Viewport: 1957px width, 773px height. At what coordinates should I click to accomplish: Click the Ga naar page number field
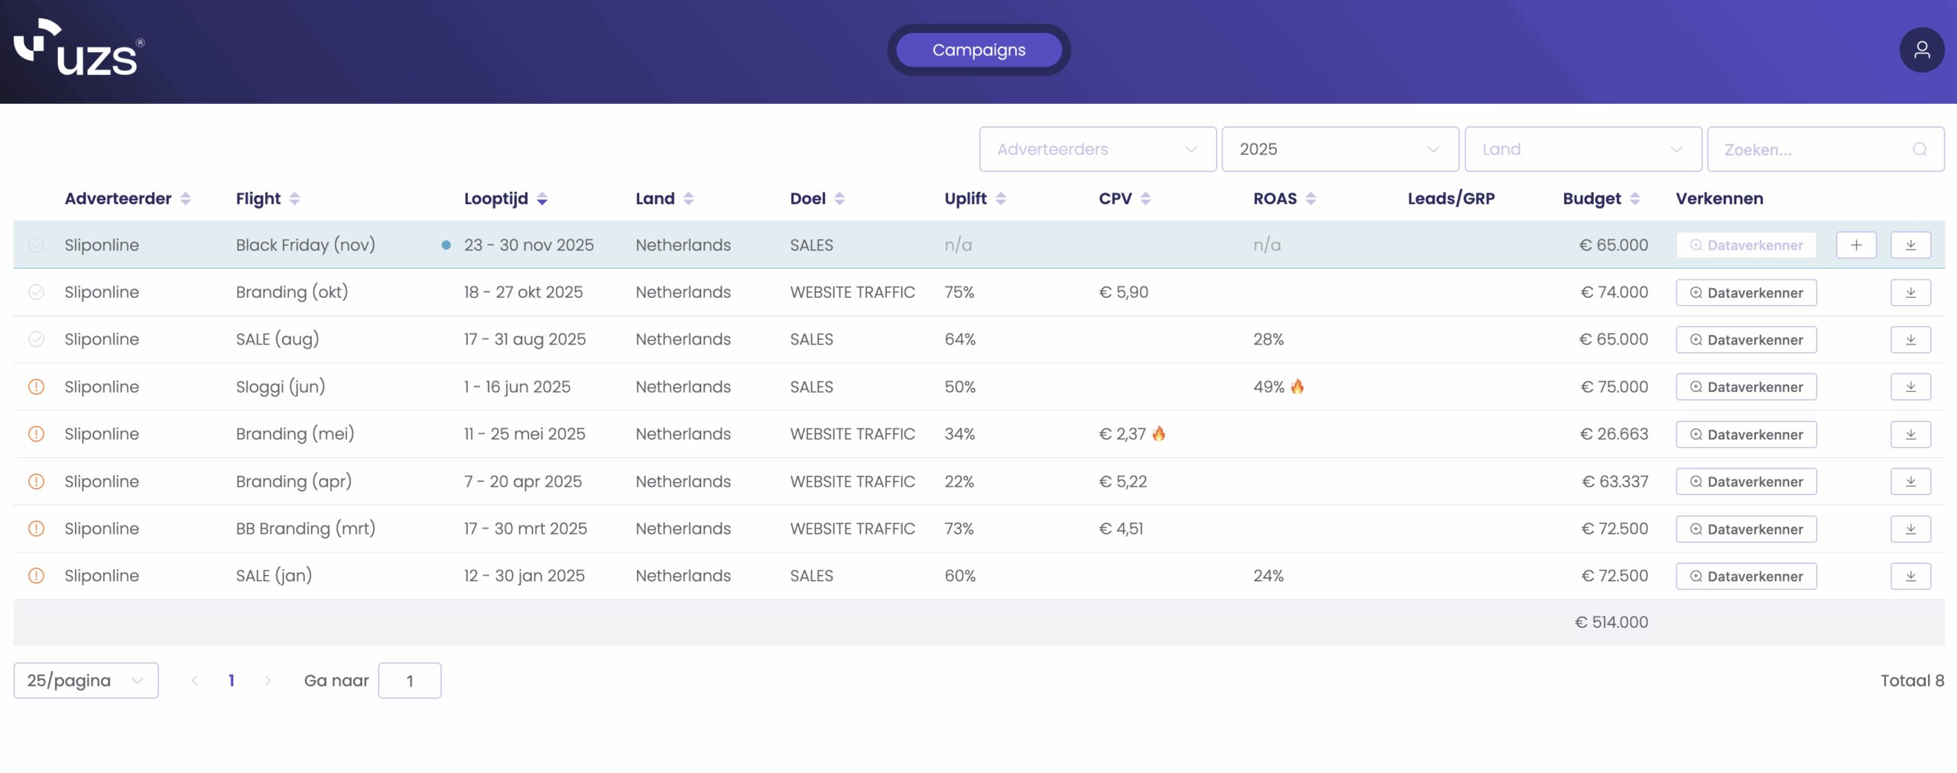pos(410,681)
